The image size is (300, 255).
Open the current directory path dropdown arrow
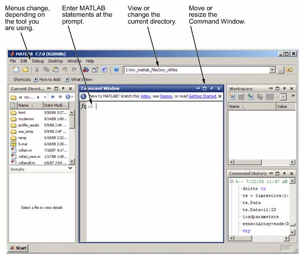(272, 70)
